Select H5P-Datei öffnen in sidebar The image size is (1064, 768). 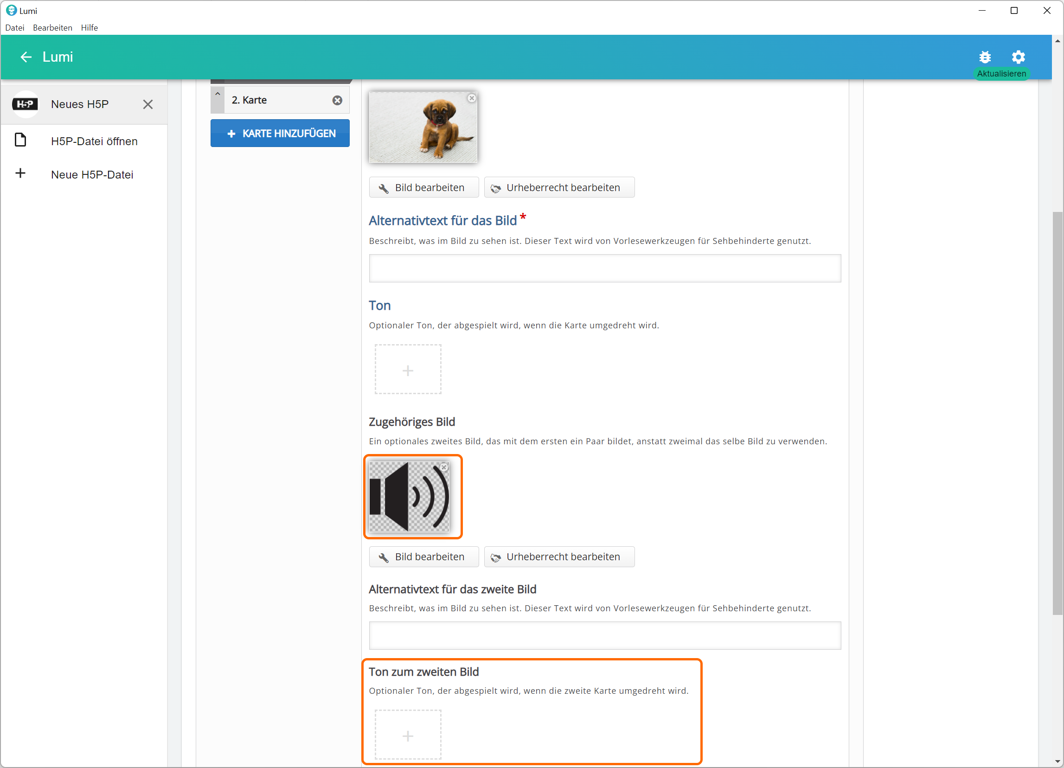[94, 141]
